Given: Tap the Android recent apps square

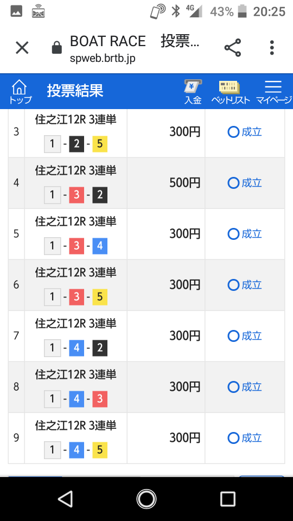Looking at the screenshot, I should tap(227, 499).
